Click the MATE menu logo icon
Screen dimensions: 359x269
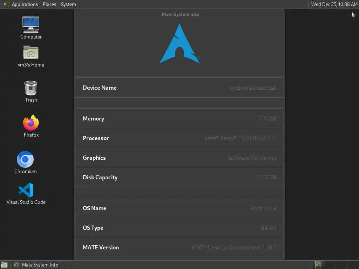coord(6,4)
